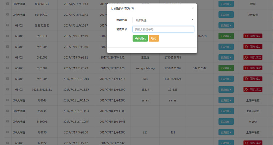Click JD 同步成功 badge in row 6981002
Viewport: 273px width, 145px height.
[253, 57]
